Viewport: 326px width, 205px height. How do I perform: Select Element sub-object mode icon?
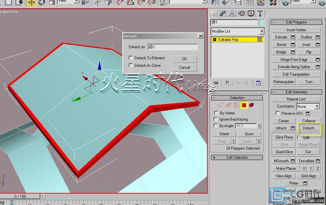click(x=252, y=105)
